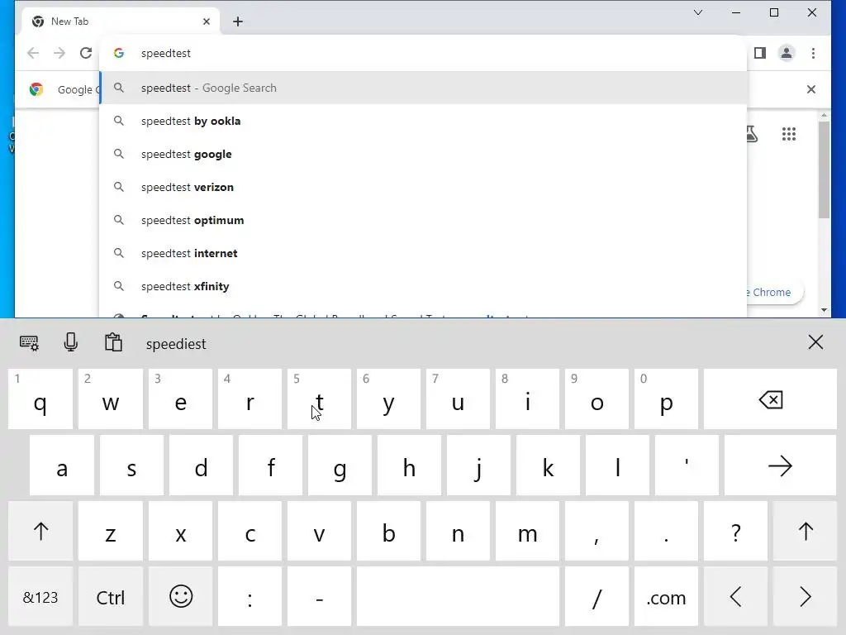Dismiss the Google Chrome info bar

click(x=811, y=89)
